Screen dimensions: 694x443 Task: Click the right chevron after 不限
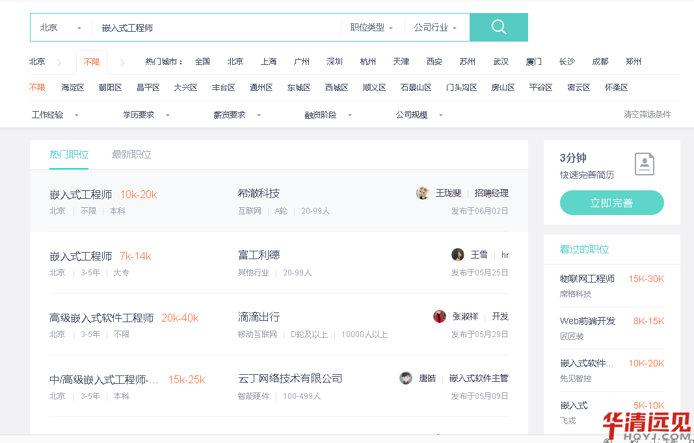pos(122,62)
